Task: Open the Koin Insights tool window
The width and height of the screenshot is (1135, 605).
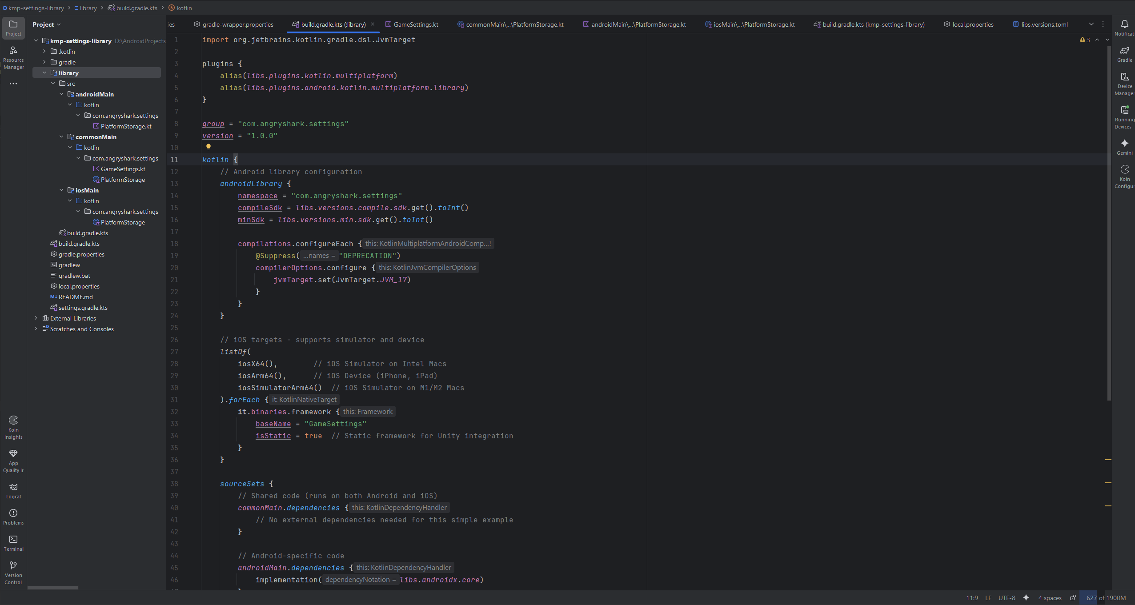Action: pos(13,426)
